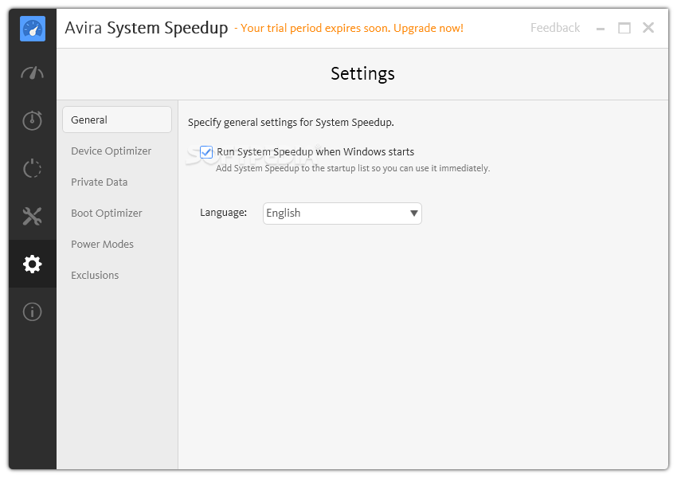The image size is (677, 478).
Task: Open the info circle about icon
Action: tap(33, 311)
